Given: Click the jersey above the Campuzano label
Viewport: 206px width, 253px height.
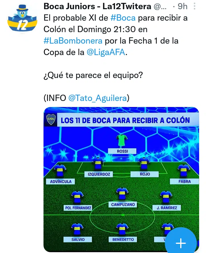Looking at the screenshot, I should click(123, 195).
